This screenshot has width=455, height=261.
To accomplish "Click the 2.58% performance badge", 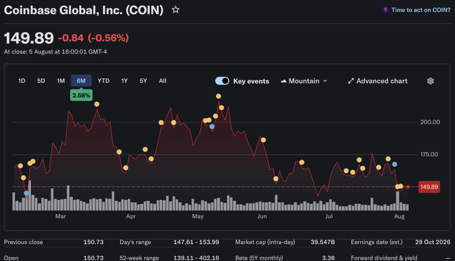I will pyautogui.click(x=81, y=95).
